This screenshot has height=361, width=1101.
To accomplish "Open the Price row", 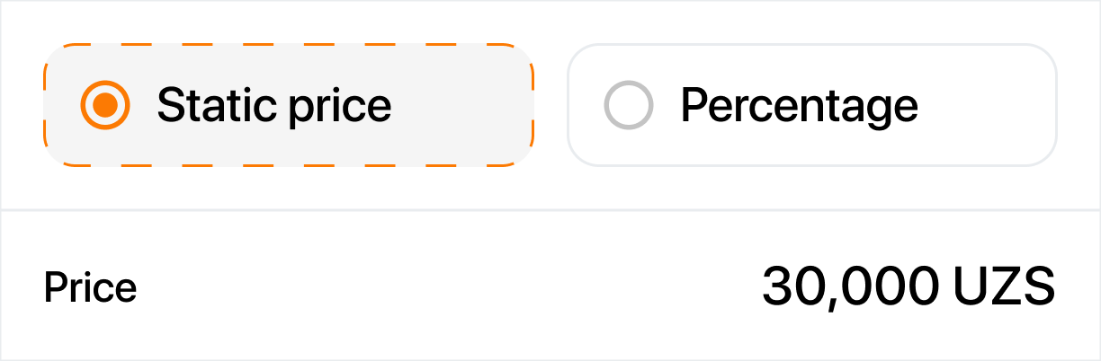I will pyautogui.click(x=549, y=287).
